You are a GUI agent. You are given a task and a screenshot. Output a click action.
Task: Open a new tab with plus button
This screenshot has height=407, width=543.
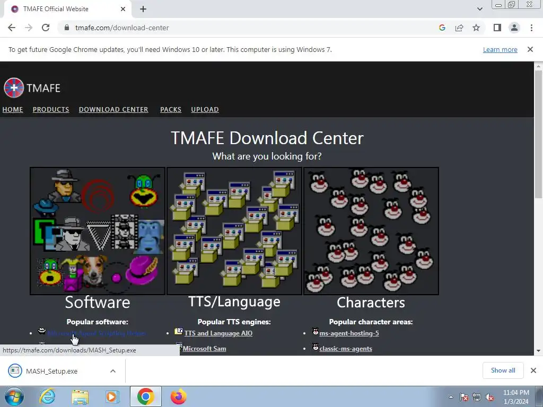[143, 9]
